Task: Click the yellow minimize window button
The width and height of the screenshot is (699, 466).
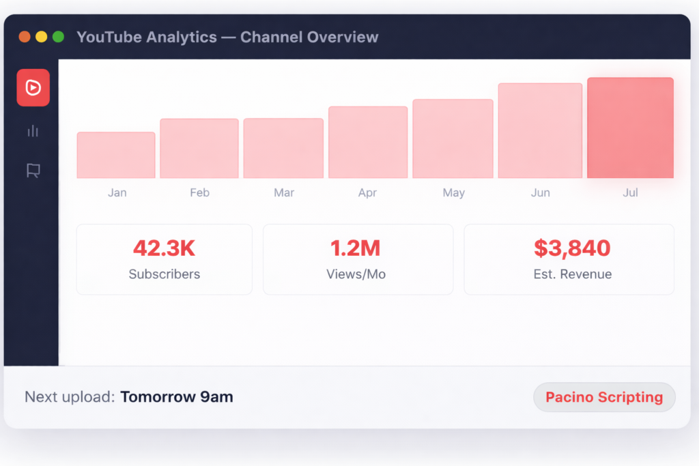Action: point(41,37)
